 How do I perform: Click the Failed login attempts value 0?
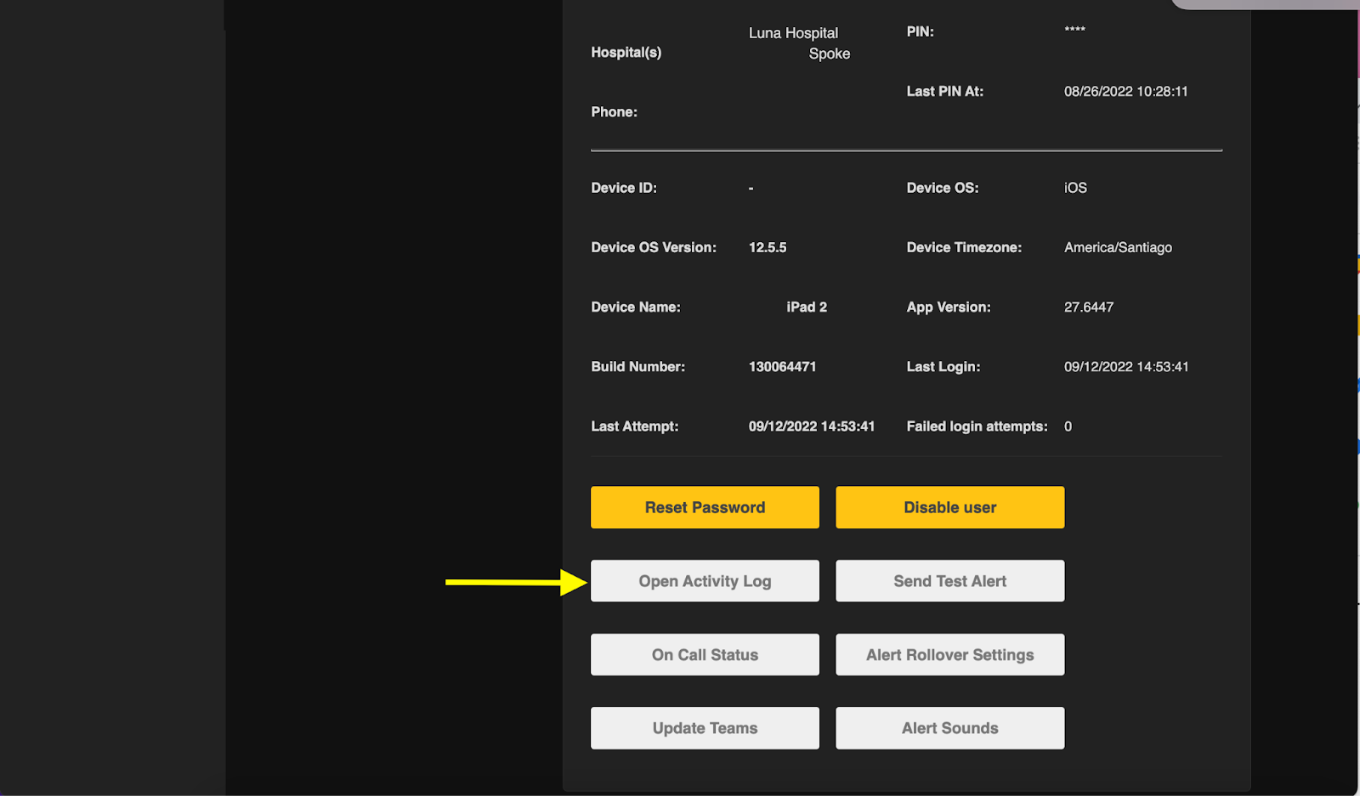(1068, 426)
